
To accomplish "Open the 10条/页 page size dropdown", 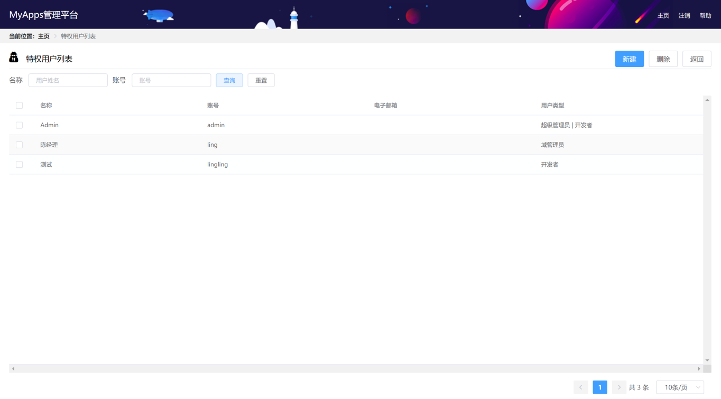I will pos(680,387).
